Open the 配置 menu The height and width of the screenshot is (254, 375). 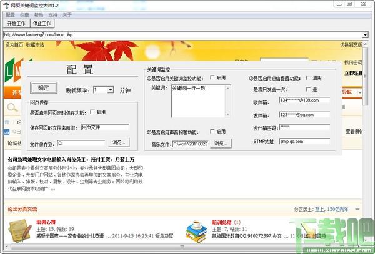pos(10,15)
